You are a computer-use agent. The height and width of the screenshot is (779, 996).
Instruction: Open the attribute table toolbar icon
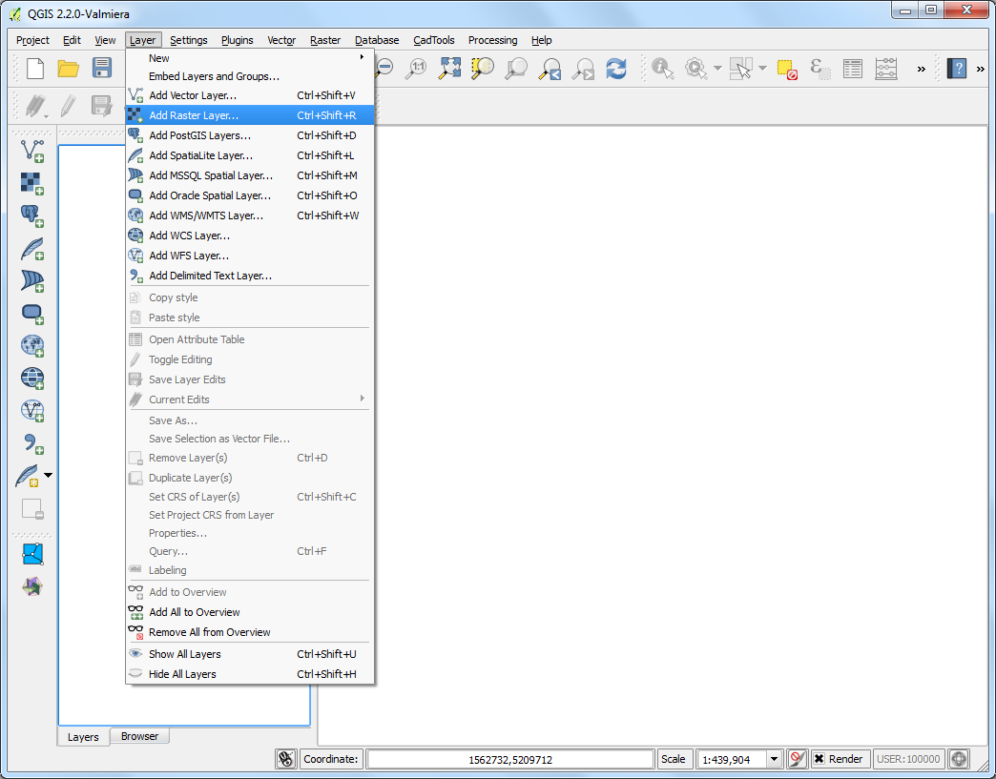(853, 69)
